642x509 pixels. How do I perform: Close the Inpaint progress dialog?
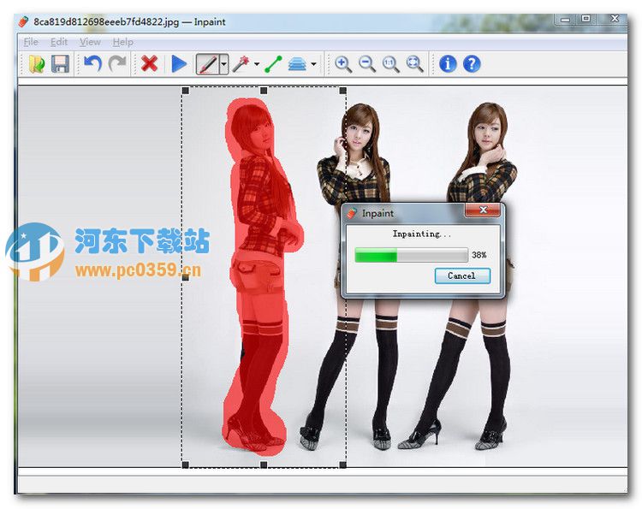pos(483,210)
